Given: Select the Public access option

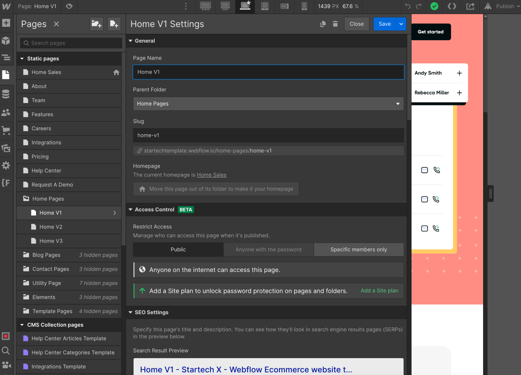Looking at the screenshot, I should pyautogui.click(x=178, y=249).
